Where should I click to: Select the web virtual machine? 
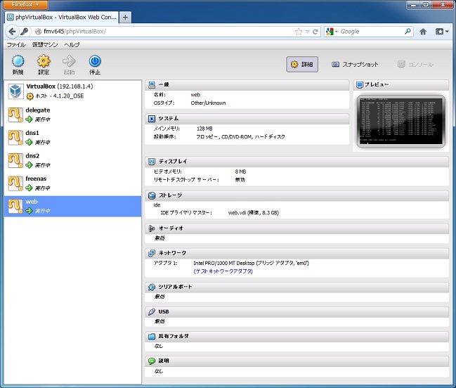coord(72,206)
